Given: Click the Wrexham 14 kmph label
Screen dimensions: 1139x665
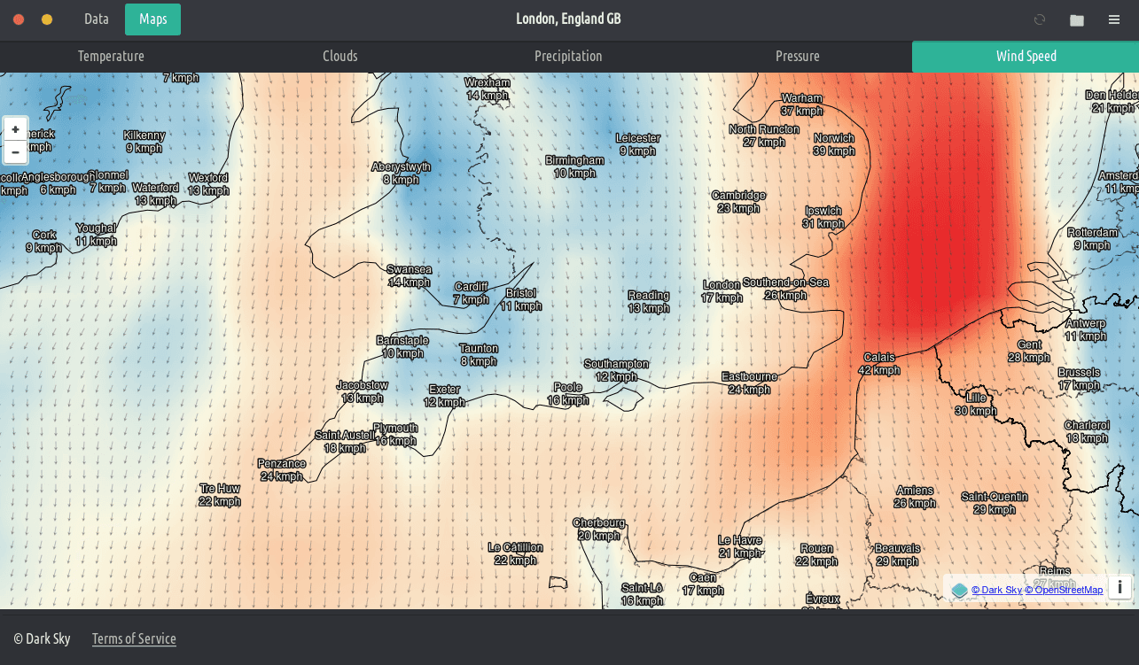Looking at the screenshot, I should click(488, 89).
